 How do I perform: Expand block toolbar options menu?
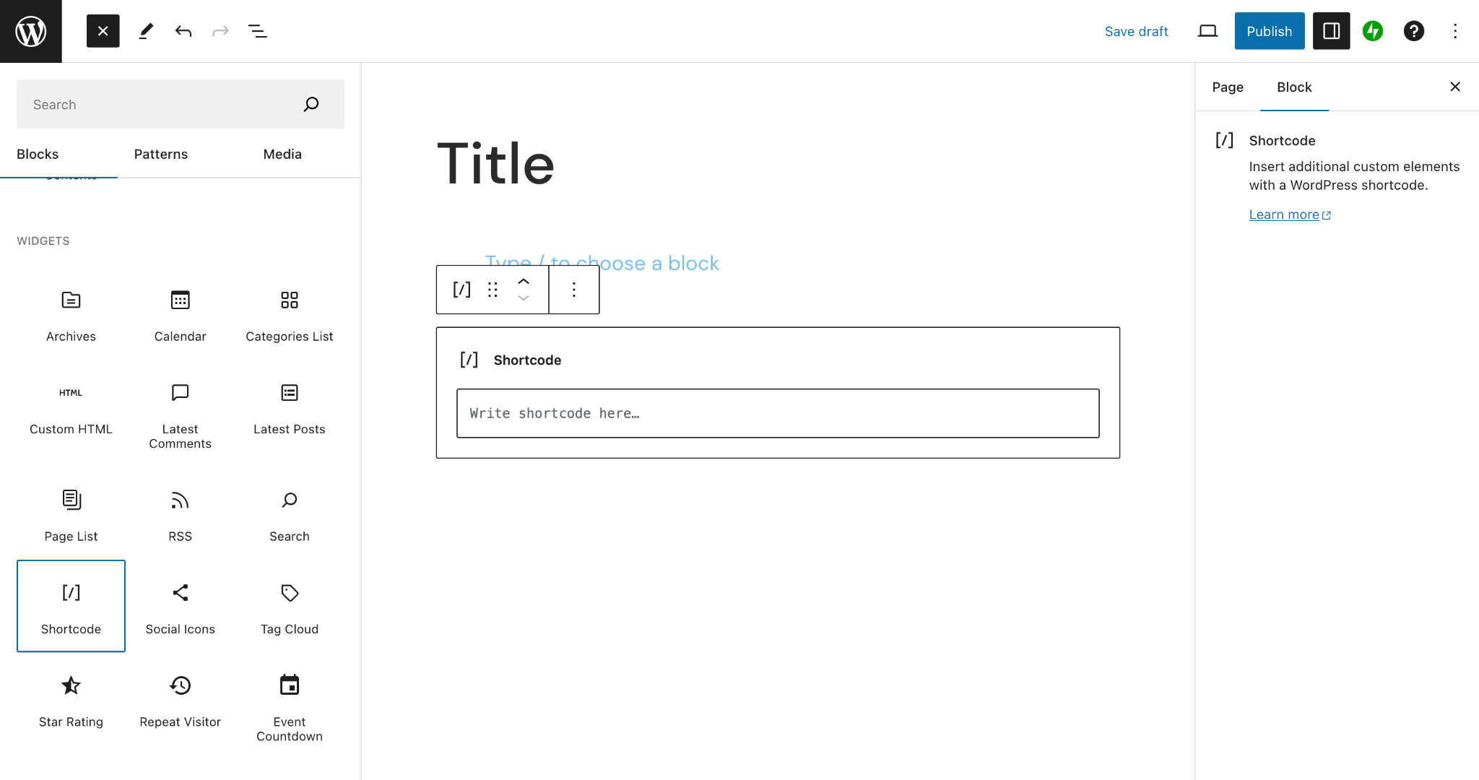[x=574, y=290]
